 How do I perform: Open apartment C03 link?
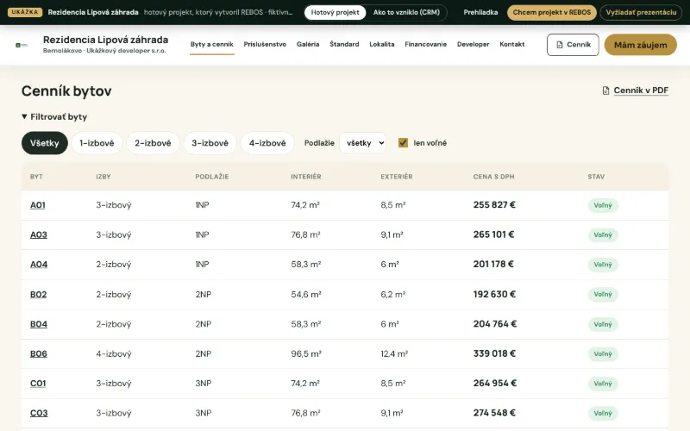[39, 414]
